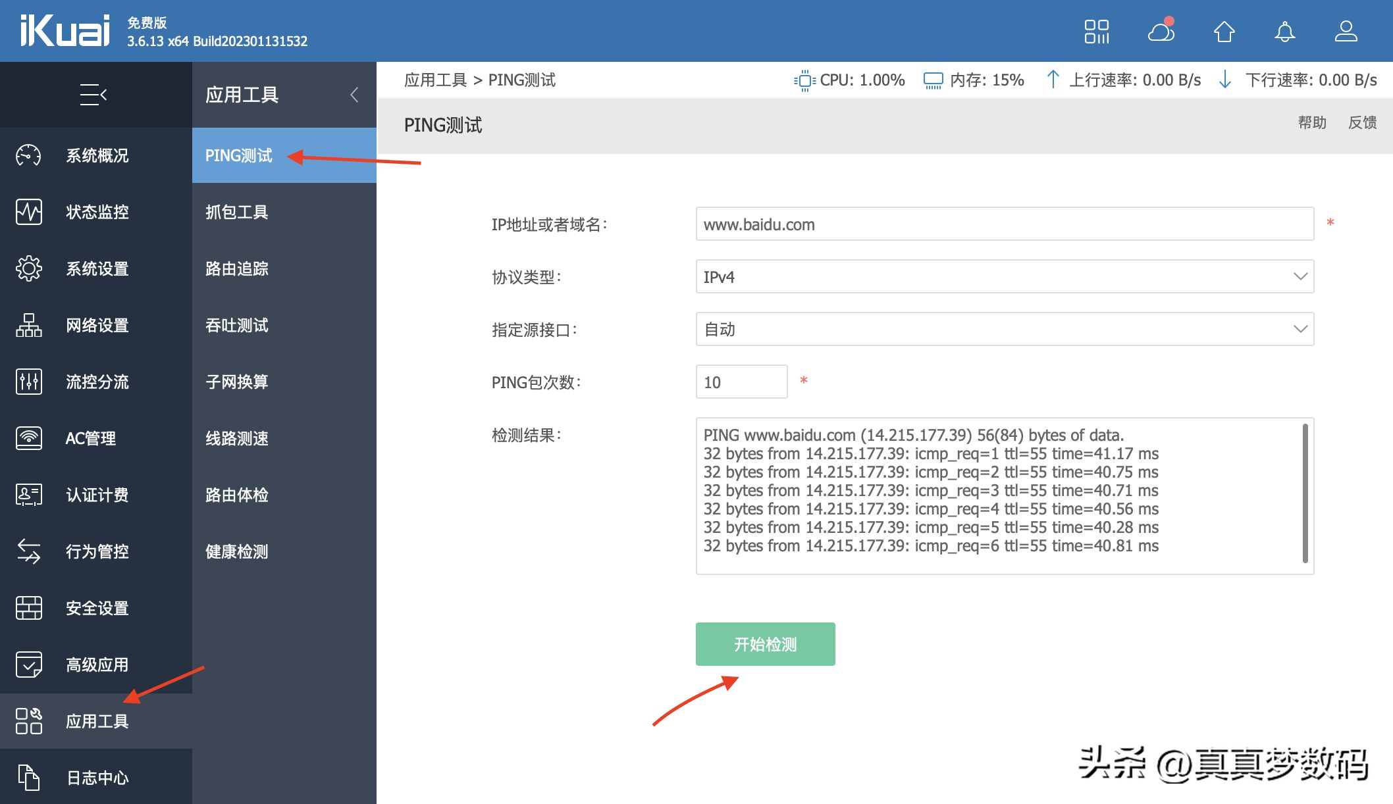
Task: Click the CPU: 1.00% readout
Action: coord(862,80)
